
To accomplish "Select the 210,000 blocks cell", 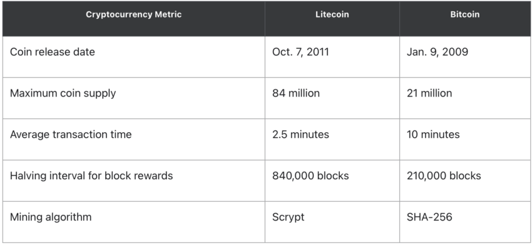I will click(x=444, y=175).
